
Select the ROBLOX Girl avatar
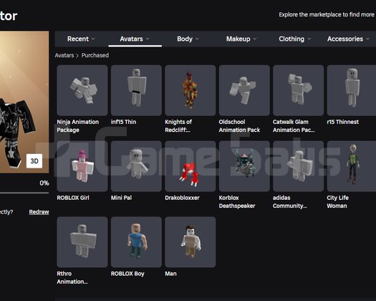tap(82, 166)
